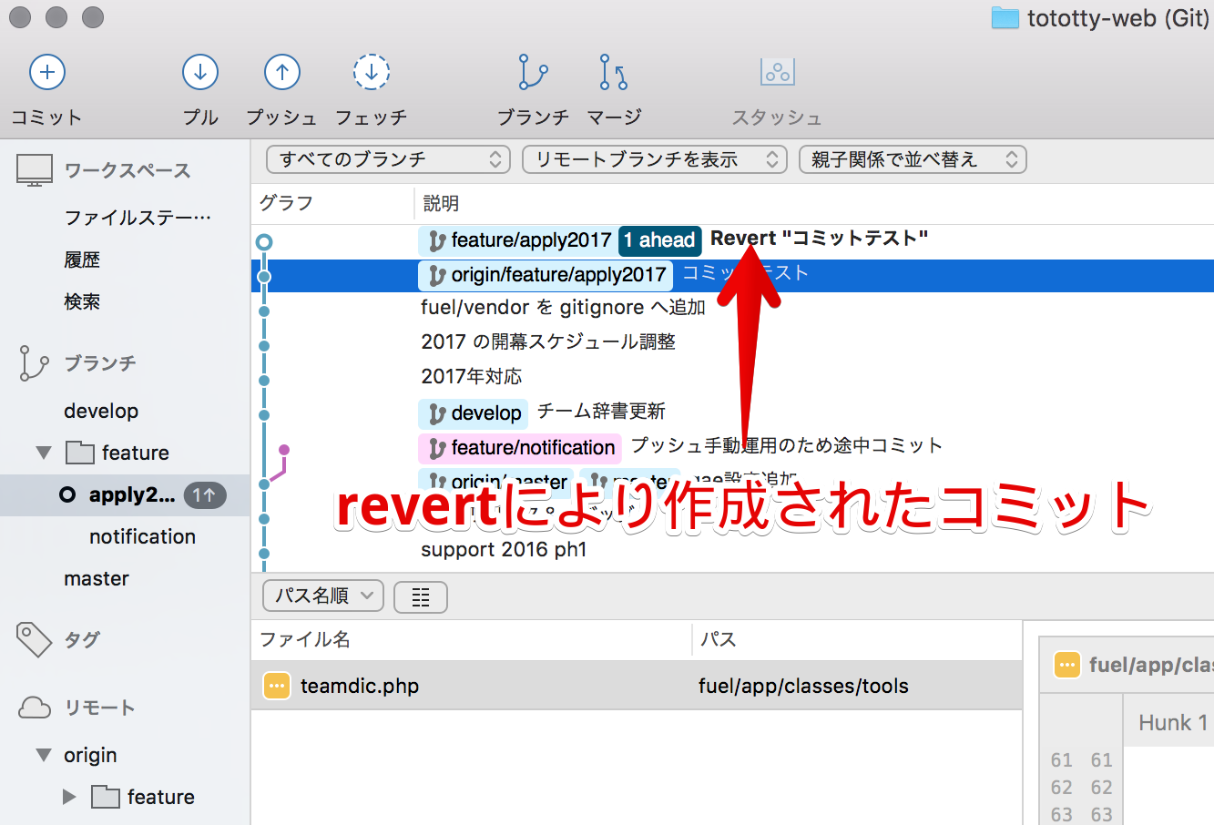This screenshot has height=825, width=1214.
Task: Click the feature folder icon under ブランチ
Action: pos(80,453)
